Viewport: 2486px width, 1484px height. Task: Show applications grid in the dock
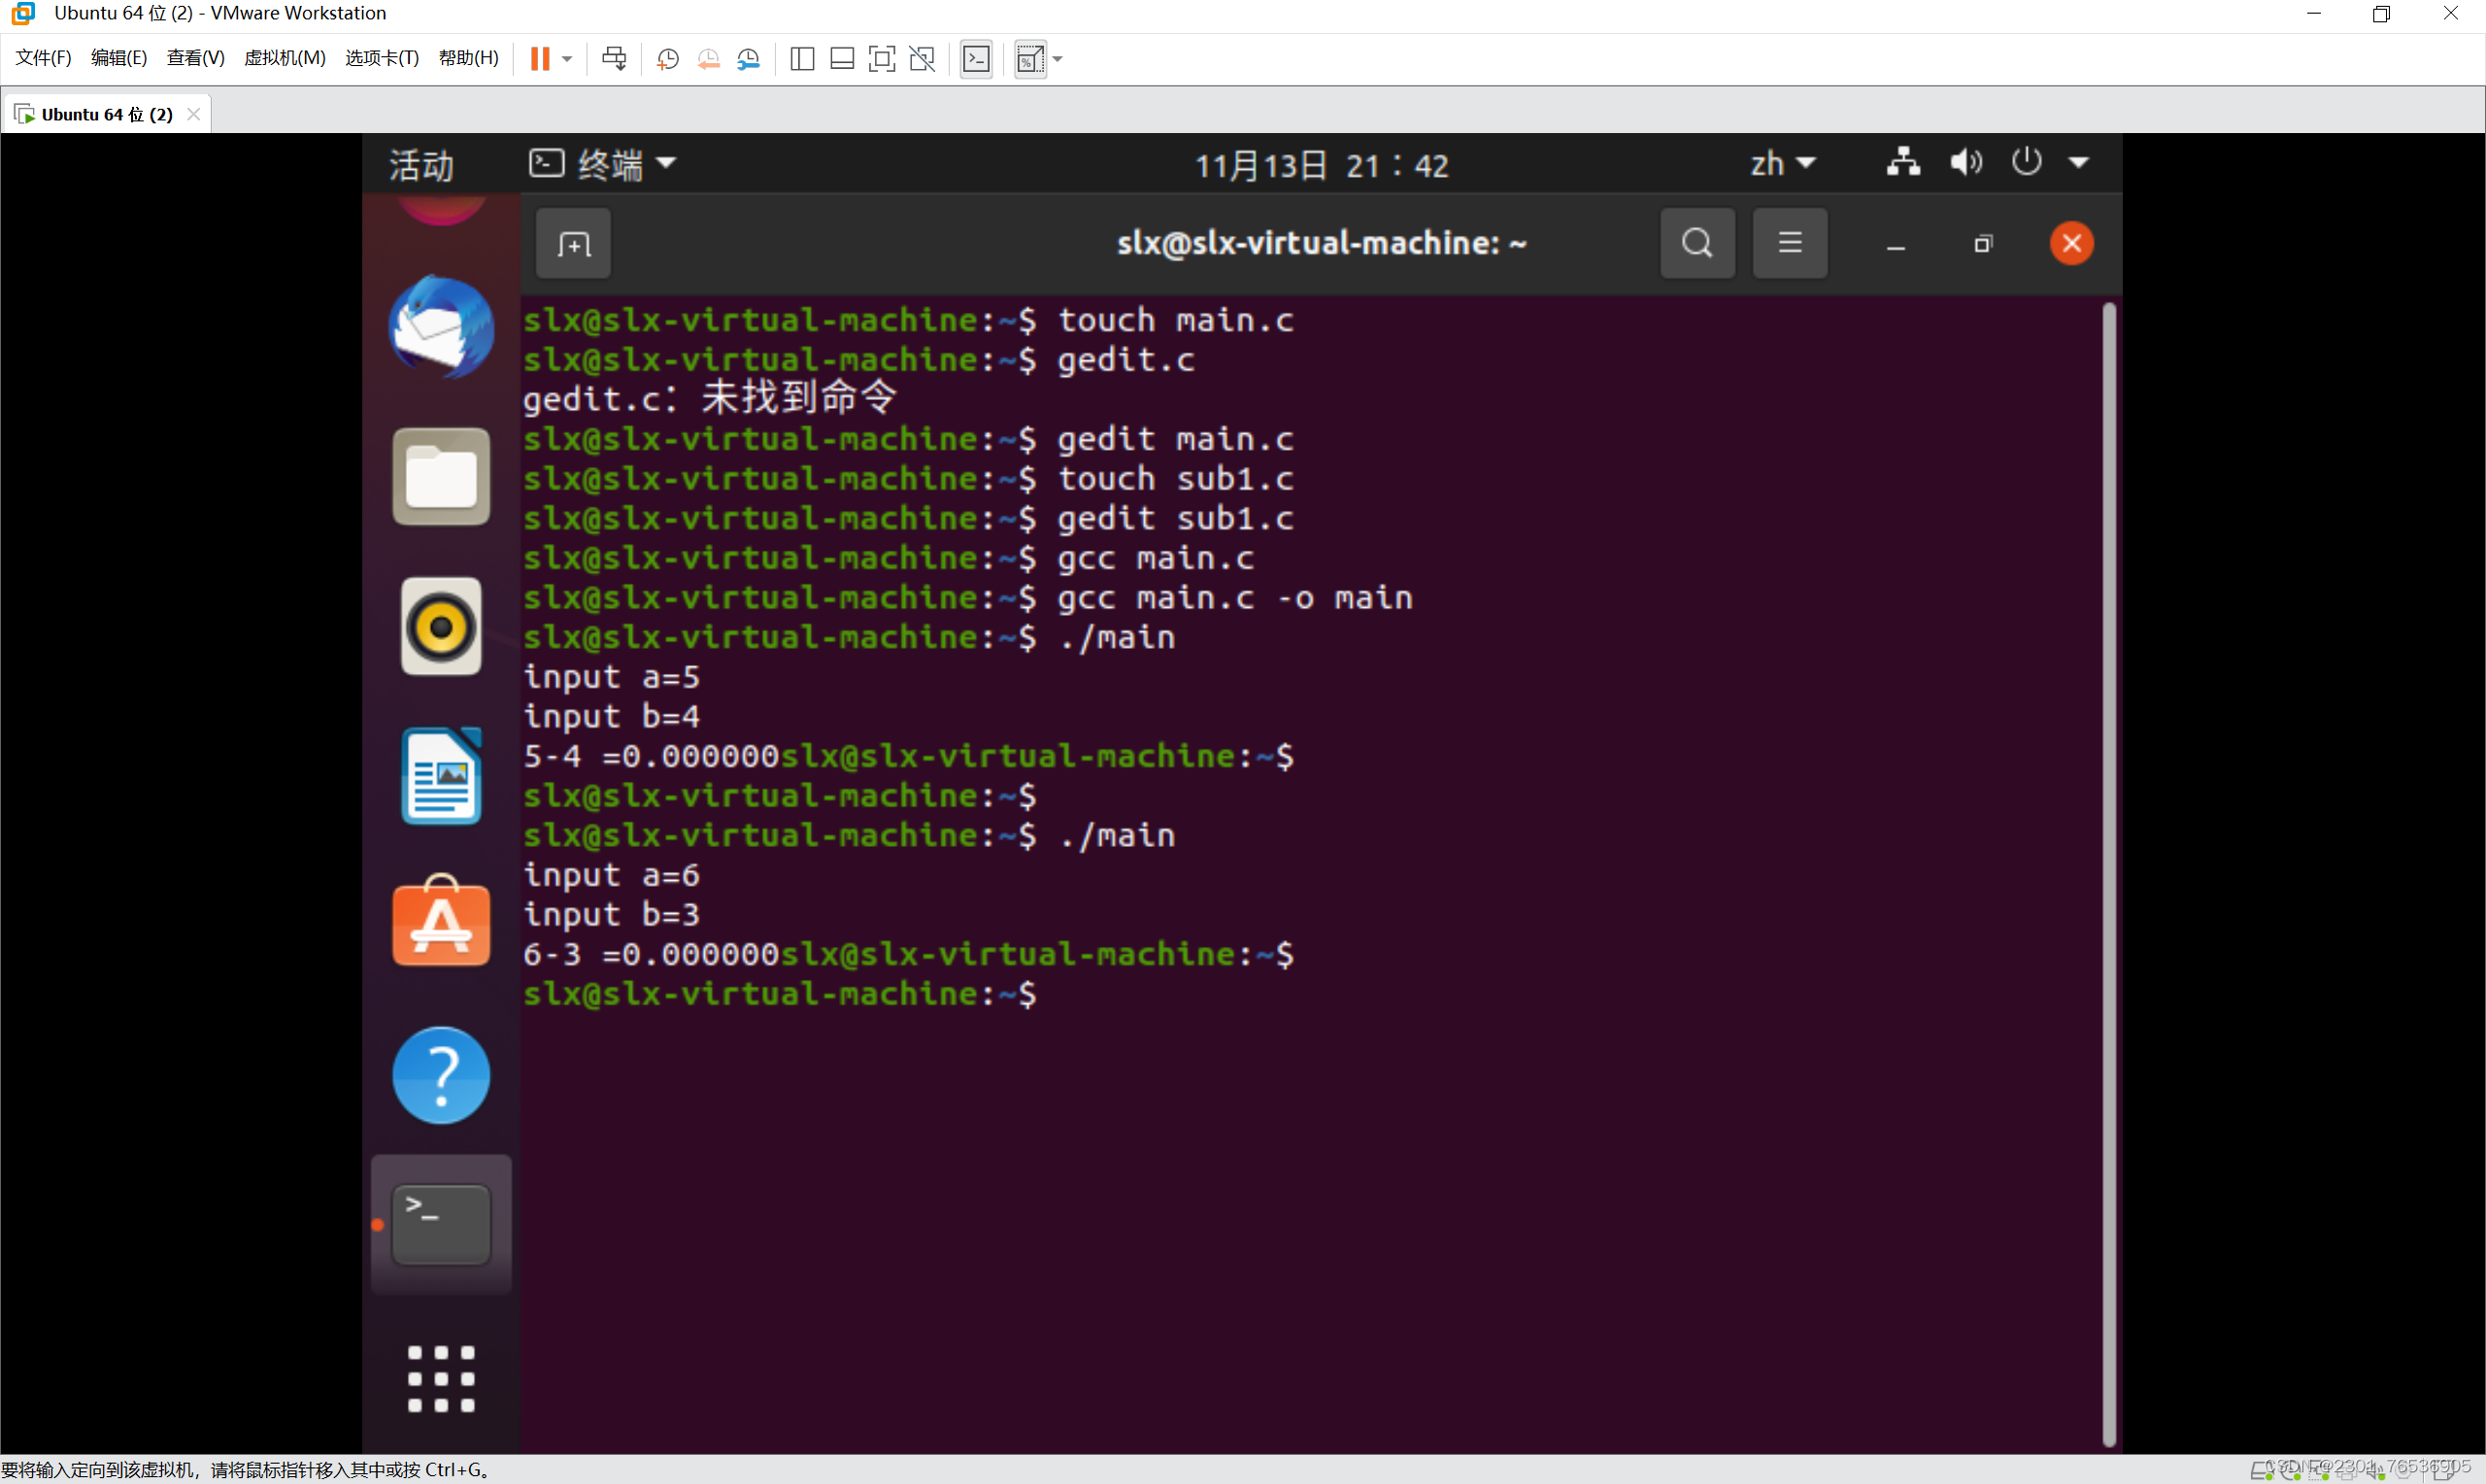coord(441,1378)
